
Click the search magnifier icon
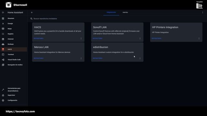[31, 19]
